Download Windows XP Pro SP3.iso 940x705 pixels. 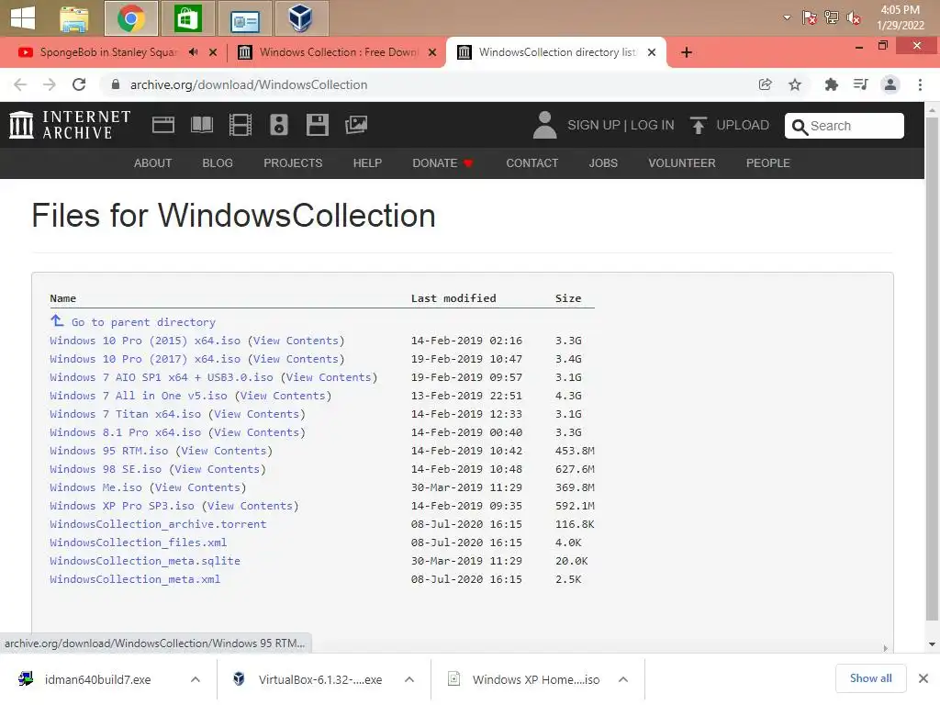tap(122, 506)
